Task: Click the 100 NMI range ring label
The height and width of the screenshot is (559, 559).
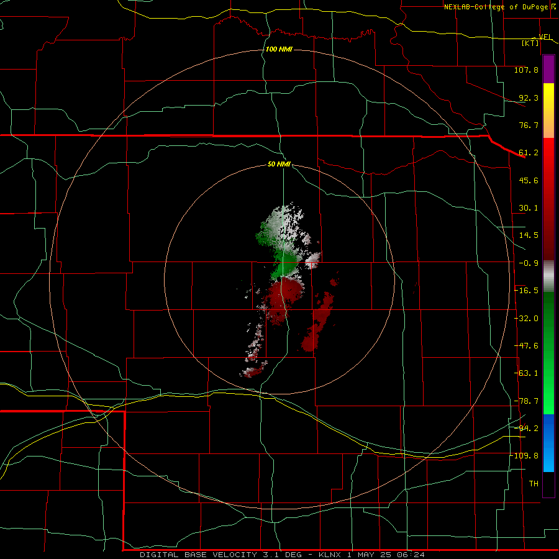Action: tap(279, 49)
